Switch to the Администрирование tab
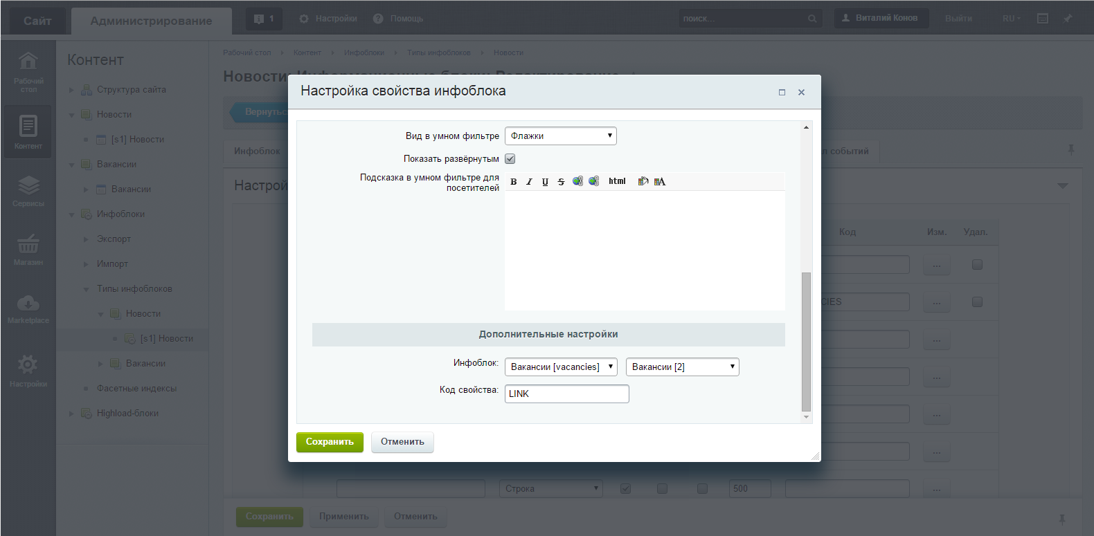 click(x=151, y=21)
